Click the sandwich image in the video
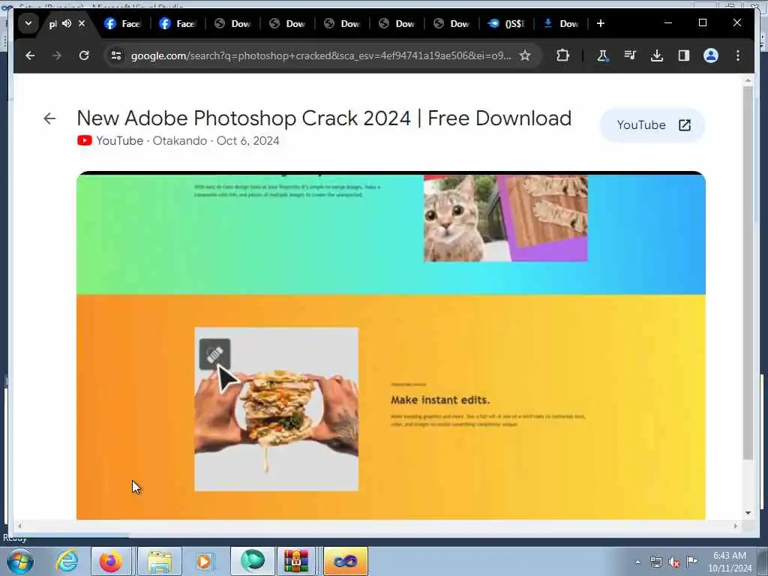This screenshot has width=768, height=576. click(276, 409)
